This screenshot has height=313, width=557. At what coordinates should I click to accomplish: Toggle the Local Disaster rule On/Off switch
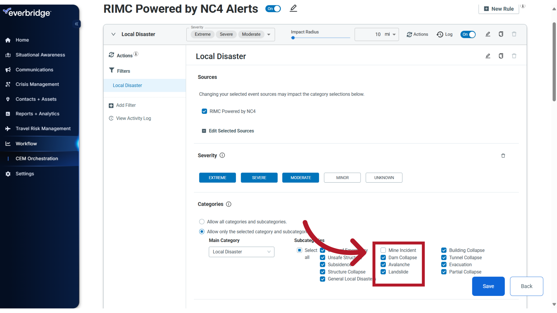click(468, 34)
